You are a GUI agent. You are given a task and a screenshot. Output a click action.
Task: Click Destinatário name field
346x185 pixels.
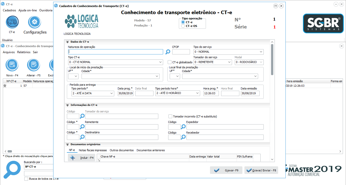(122, 137)
